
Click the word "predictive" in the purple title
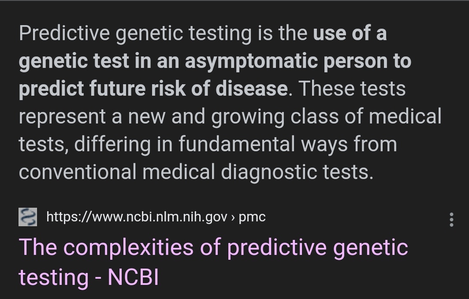pyautogui.click(x=277, y=248)
